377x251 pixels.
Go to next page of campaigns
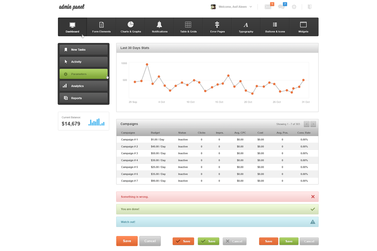313,124
